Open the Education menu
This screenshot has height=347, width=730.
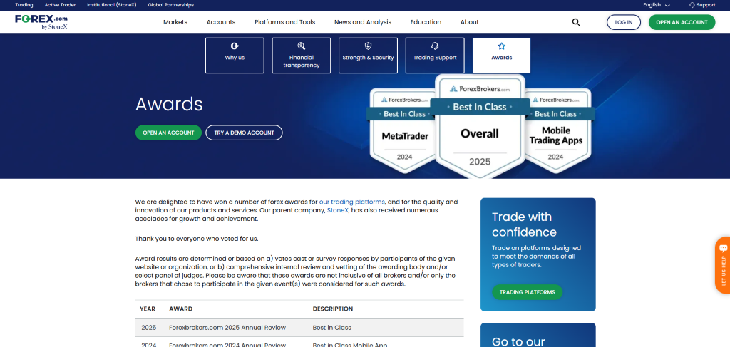[x=426, y=22]
